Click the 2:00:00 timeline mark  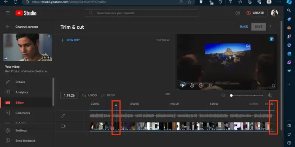click(135, 104)
